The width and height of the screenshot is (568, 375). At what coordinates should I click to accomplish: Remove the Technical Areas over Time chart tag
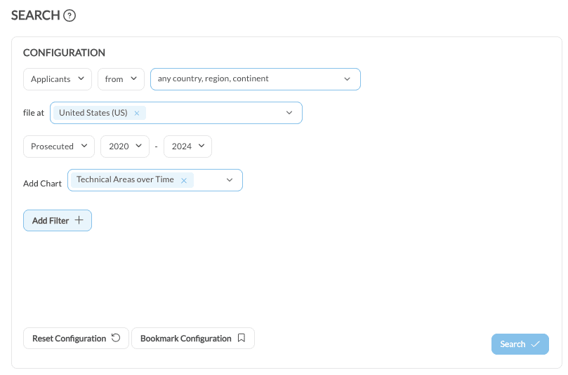click(184, 180)
